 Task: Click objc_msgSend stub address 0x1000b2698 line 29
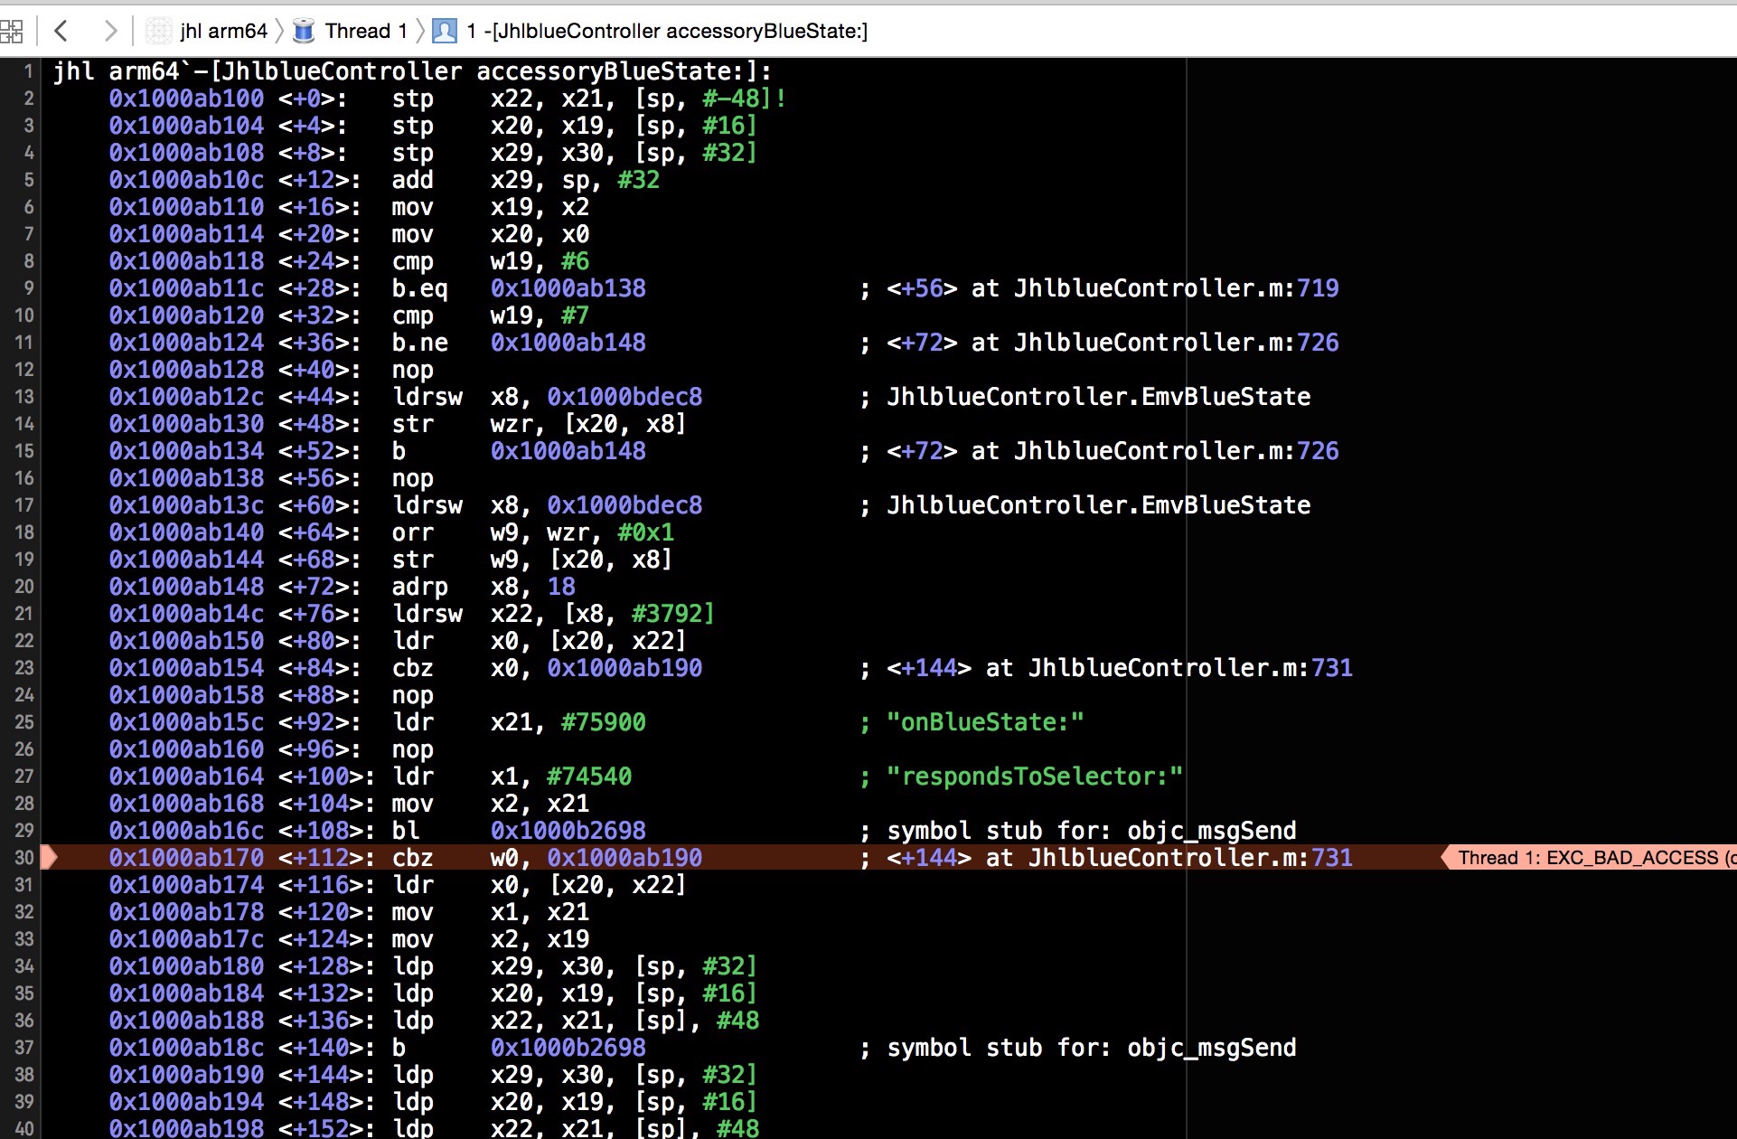tap(568, 831)
